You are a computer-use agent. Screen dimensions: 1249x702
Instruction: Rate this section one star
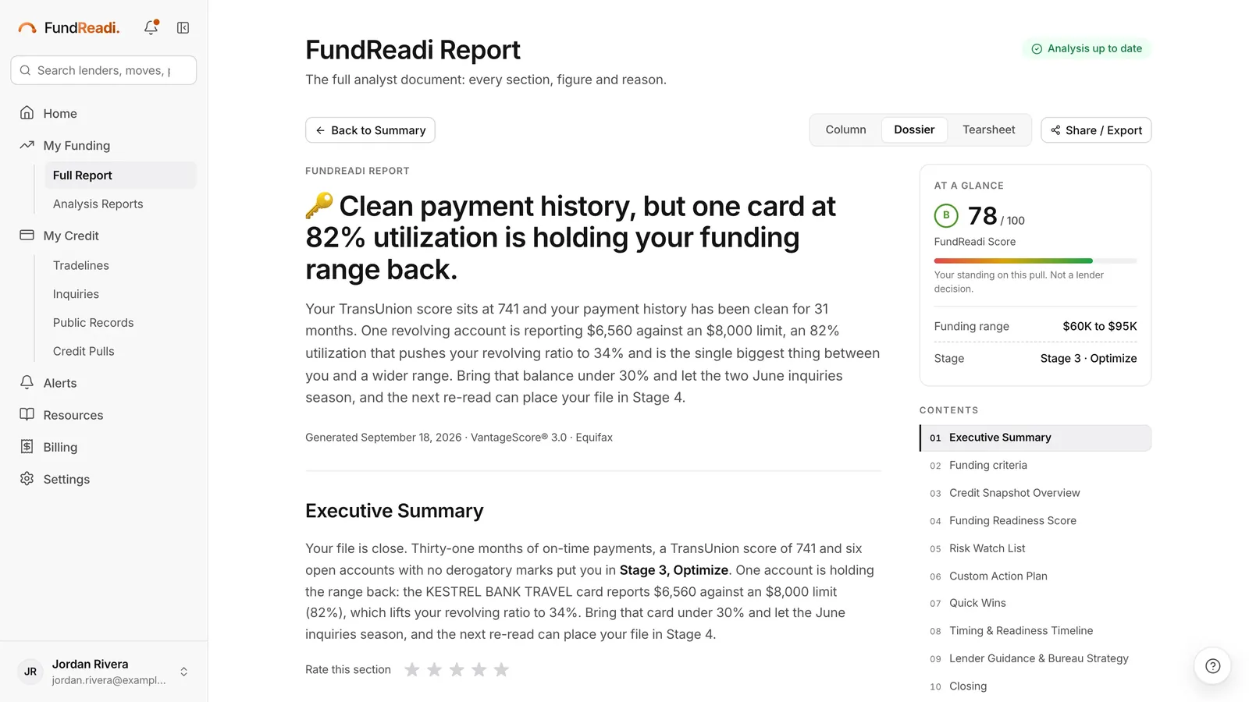pos(412,669)
